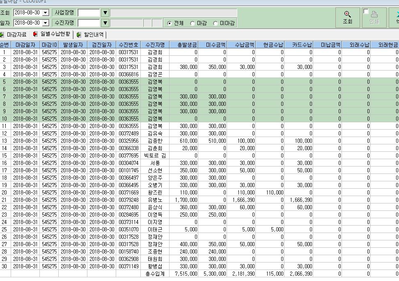Click the grayed-out 인쇄 printer icon

[x=374, y=14]
